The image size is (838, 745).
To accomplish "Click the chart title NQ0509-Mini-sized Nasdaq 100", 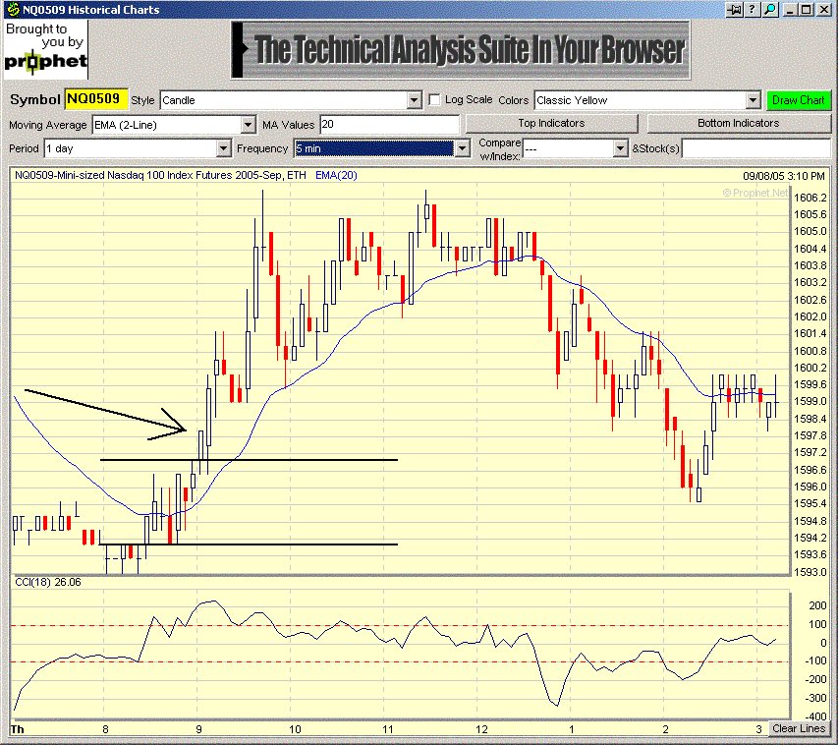I will [160, 175].
